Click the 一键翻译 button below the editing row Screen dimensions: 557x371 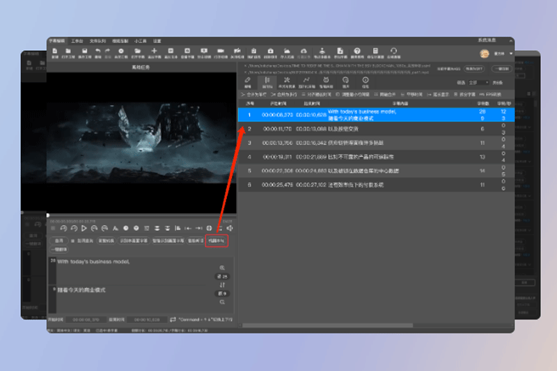click(58, 249)
